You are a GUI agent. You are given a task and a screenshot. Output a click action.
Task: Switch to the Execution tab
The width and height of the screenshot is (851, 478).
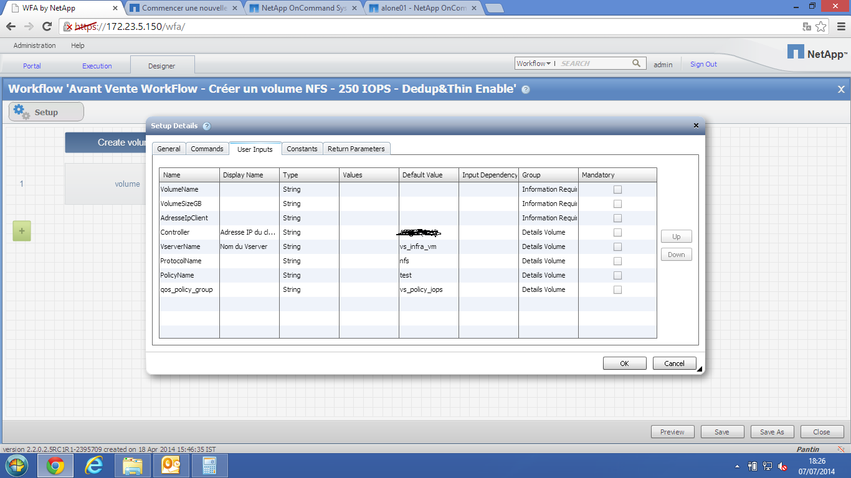[97, 65]
